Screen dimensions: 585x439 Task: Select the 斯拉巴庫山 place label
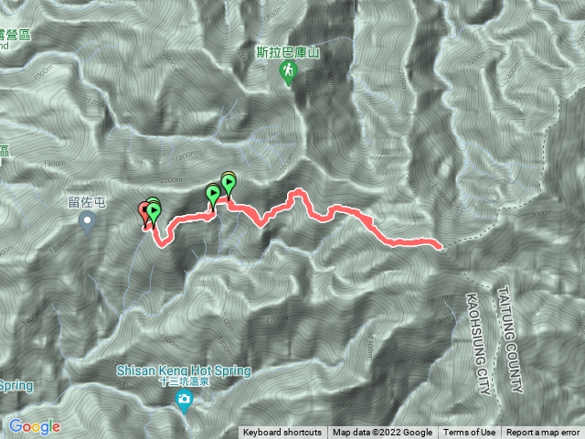point(288,52)
